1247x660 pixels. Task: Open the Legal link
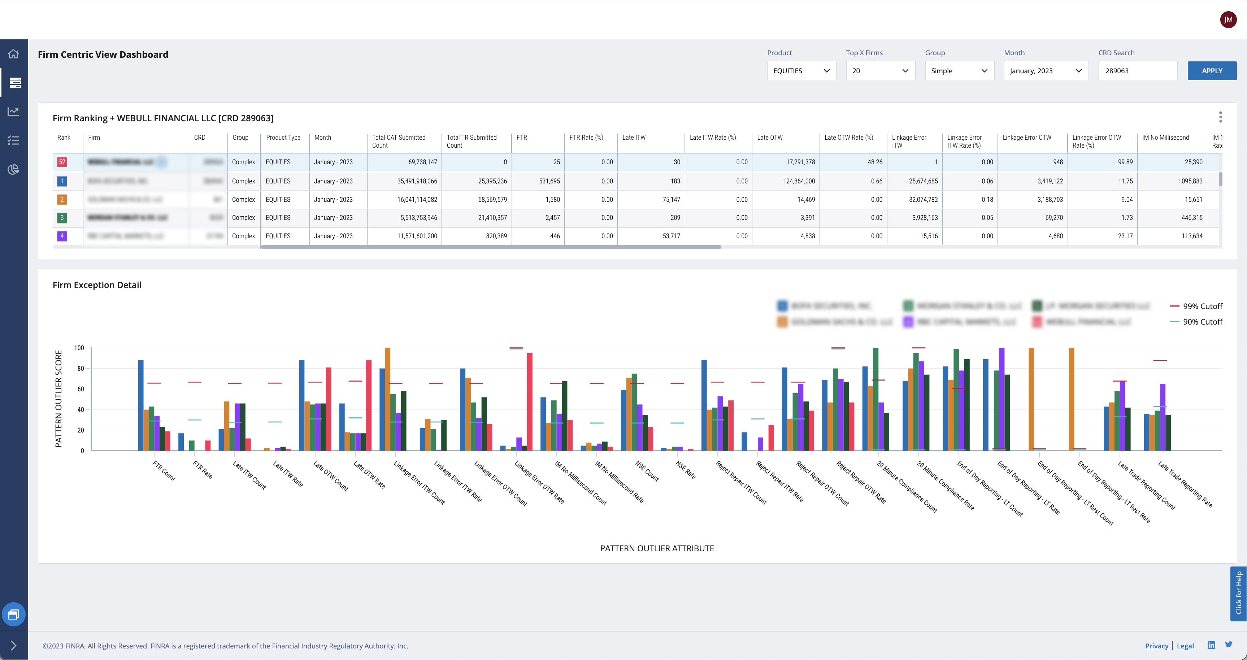coord(1185,646)
